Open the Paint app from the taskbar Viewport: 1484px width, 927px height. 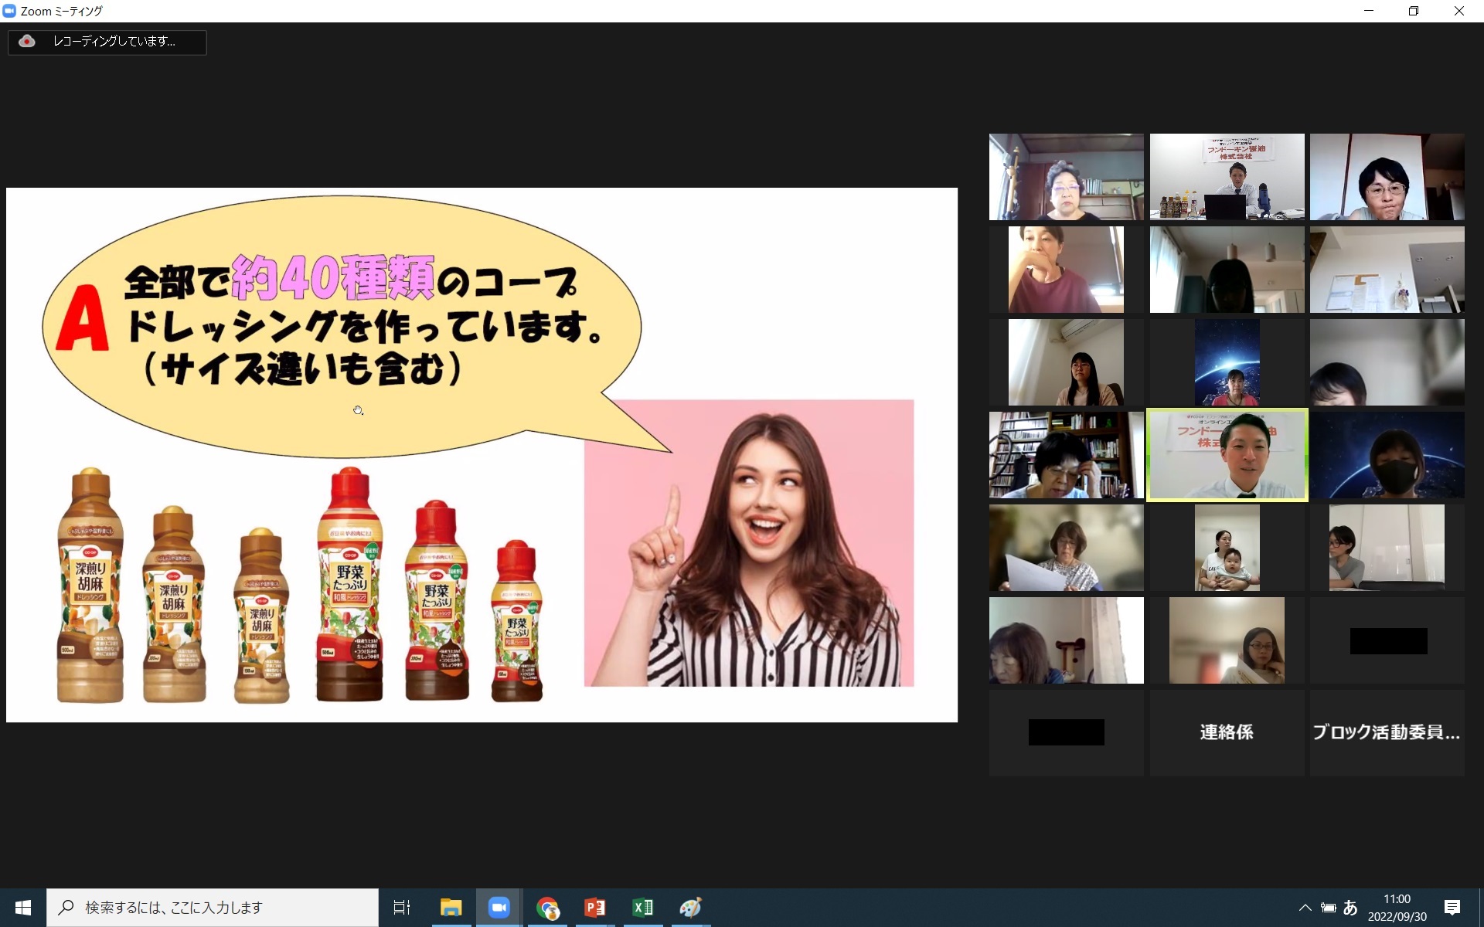(690, 908)
